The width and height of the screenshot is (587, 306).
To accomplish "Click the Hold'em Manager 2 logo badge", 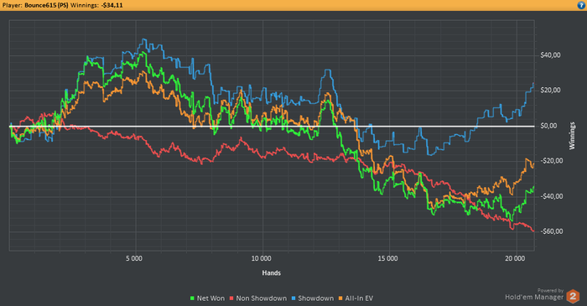I will [x=573, y=296].
